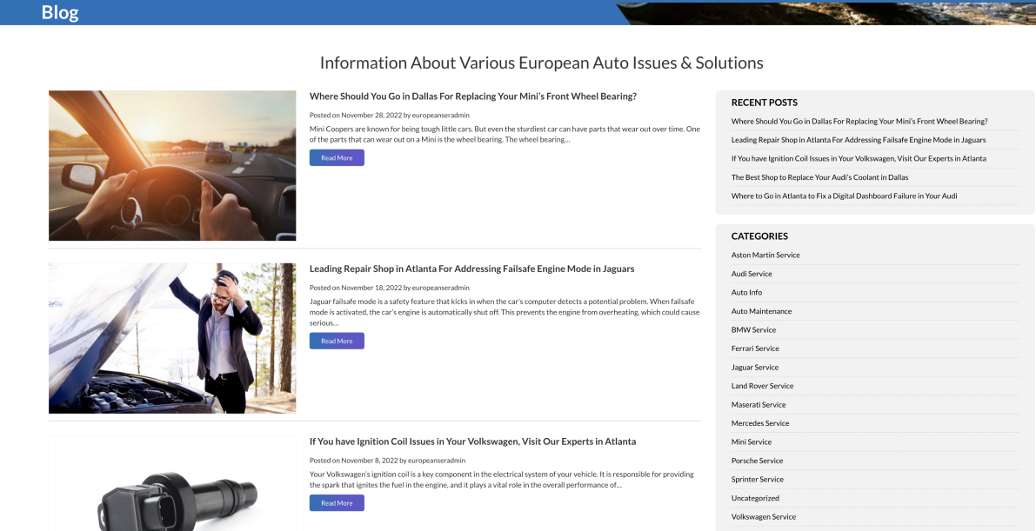1036x531 pixels.
Task: Click Read More under Mini wheel bearing post
Action: [x=337, y=158]
